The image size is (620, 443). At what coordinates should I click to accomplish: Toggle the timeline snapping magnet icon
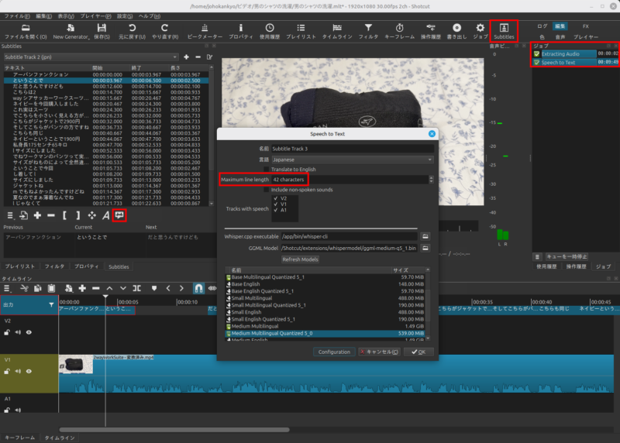click(x=199, y=288)
